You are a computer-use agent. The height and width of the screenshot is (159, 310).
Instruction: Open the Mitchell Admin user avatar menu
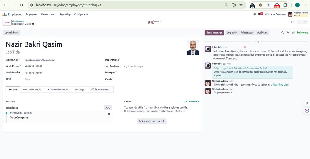(x=290, y=15)
